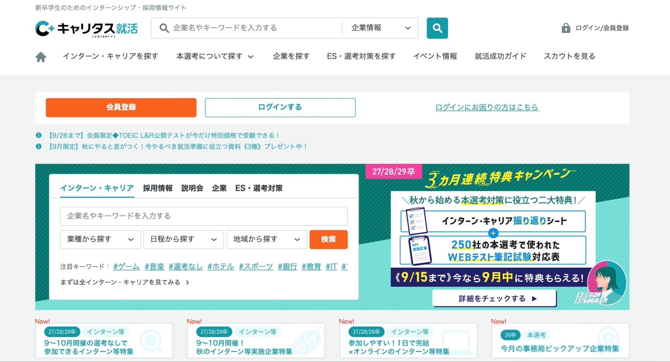
Task: Click the home icon in navigation bar
Action: [41, 57]
